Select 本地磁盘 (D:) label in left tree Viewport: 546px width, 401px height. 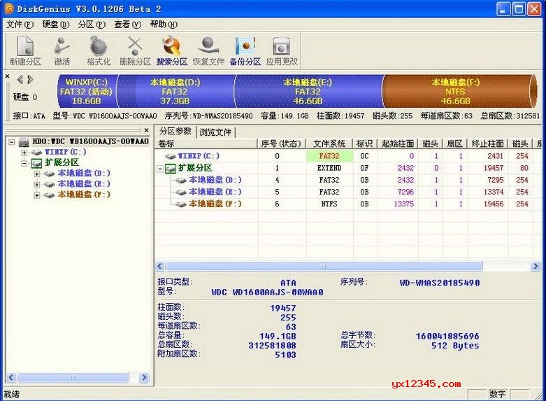point(84,174)
